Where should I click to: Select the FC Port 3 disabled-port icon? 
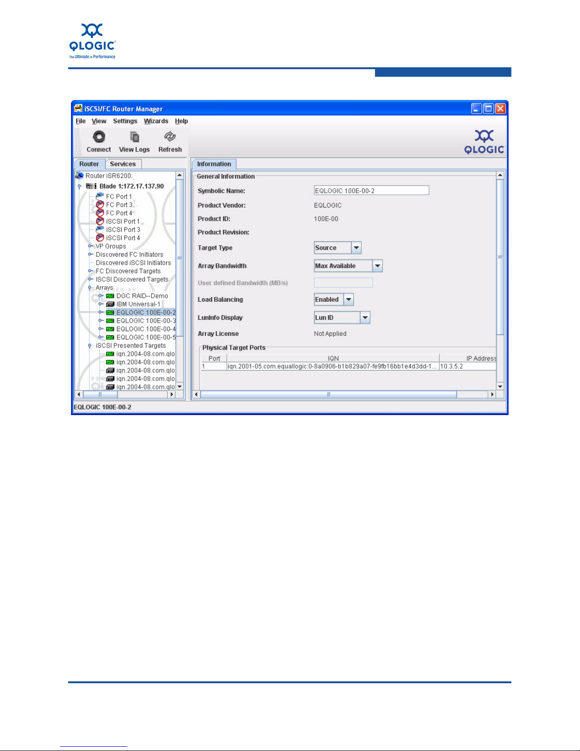point(100,205)
